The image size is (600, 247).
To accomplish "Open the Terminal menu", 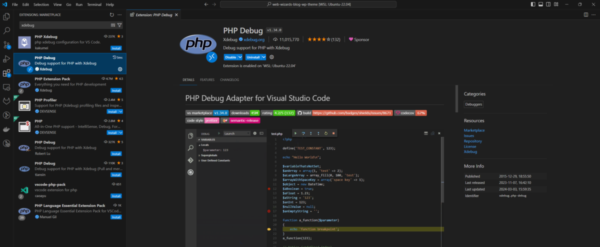I will pyautogui.click(x=94, y=4).
